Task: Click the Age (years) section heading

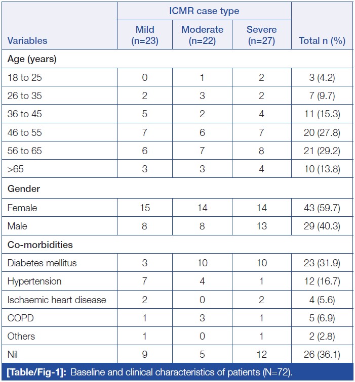Action: coord(32,59)
